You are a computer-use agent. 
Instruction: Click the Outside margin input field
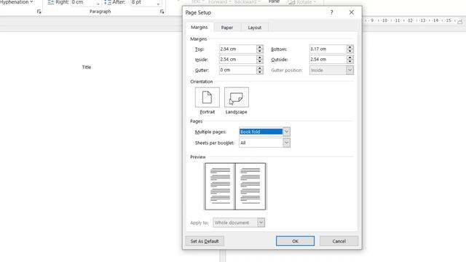328,60
